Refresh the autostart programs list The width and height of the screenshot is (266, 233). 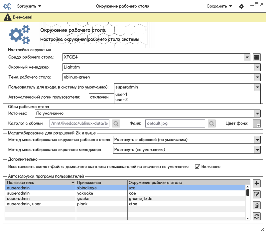point(256,216)
